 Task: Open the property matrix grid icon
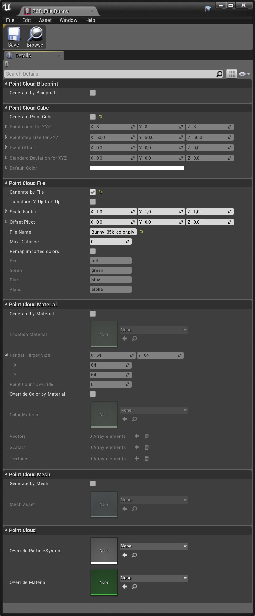[231, 74]
